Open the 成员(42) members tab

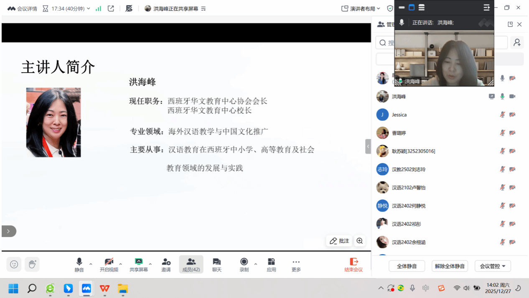(x=191, y=265)
